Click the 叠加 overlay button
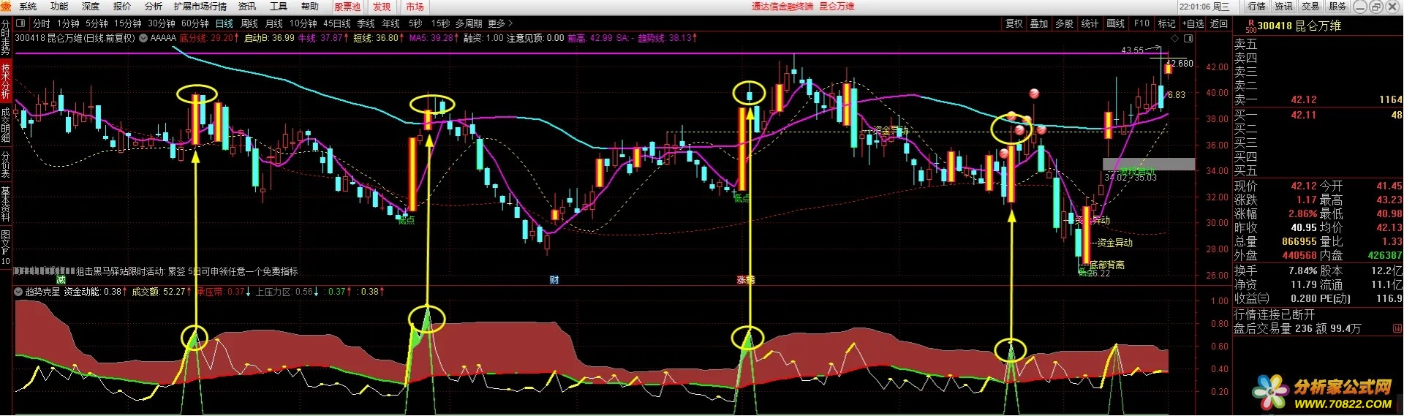Viewport: 1404px width, 416px height. 1039,23
